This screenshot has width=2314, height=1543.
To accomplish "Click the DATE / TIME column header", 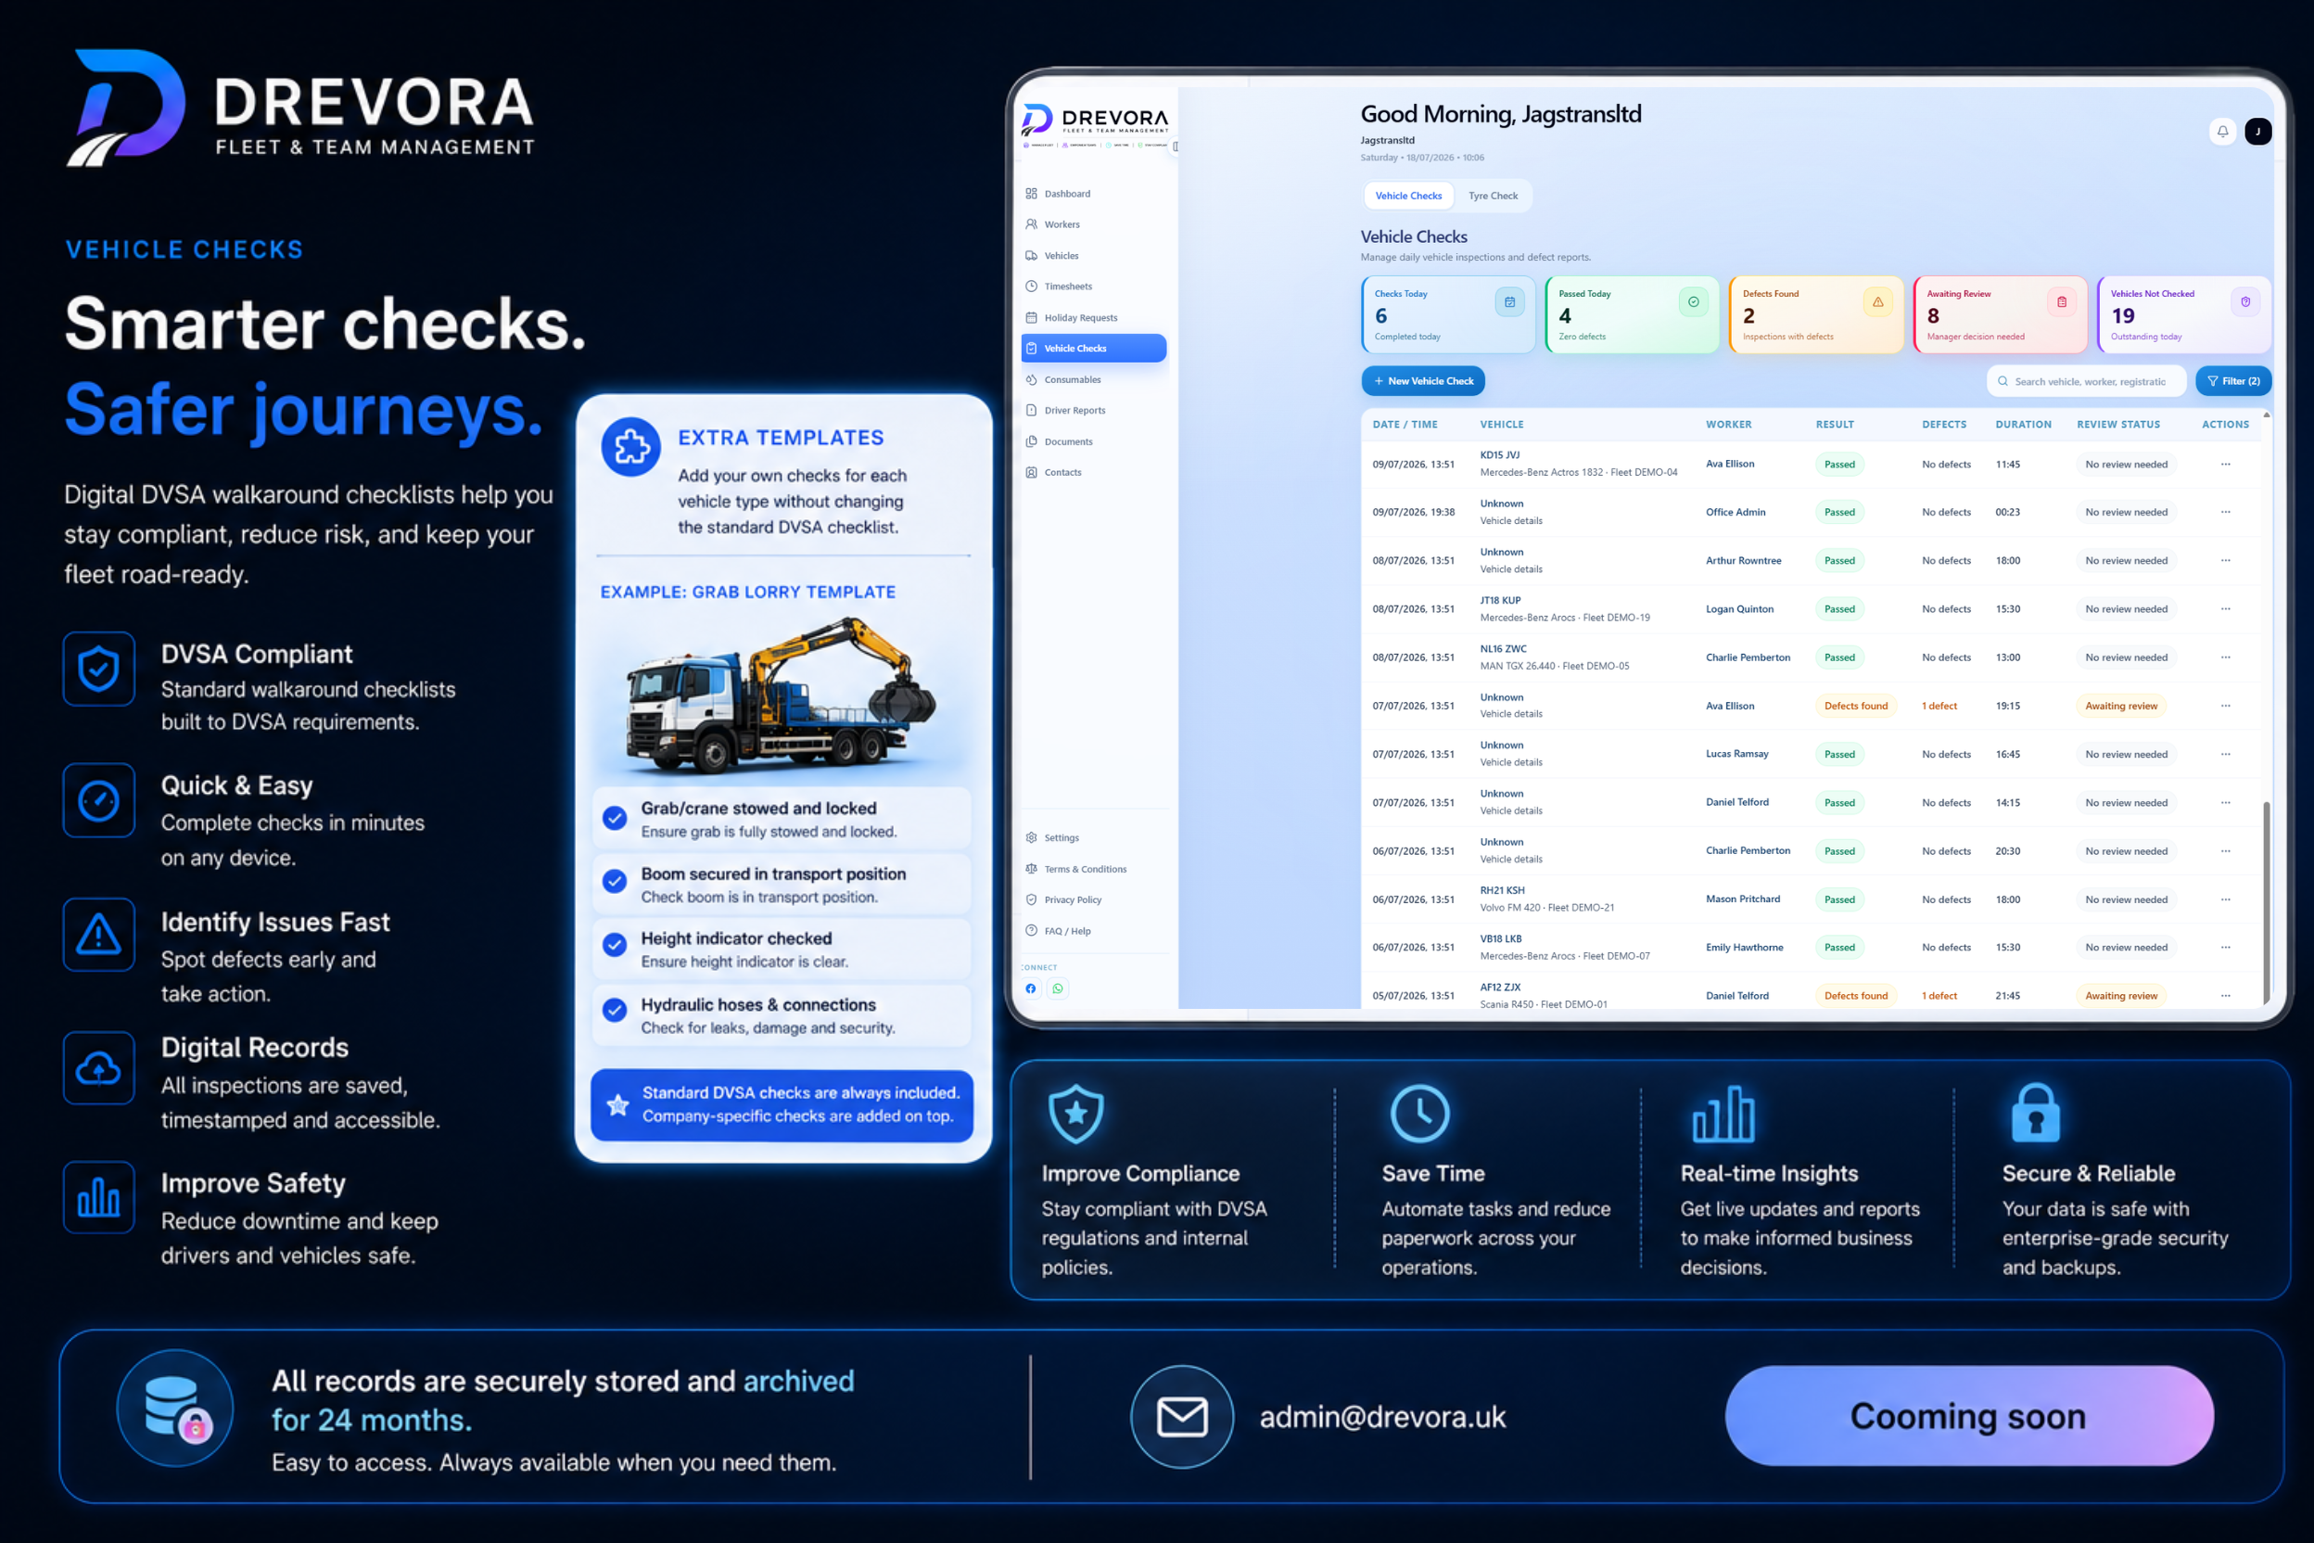I will coord(1405,424).
